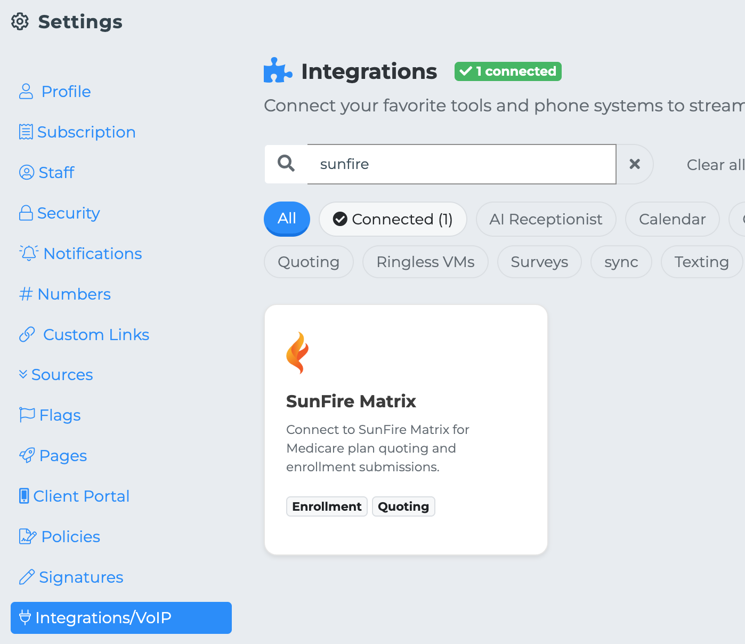Select the All filter tab
This screenshot has height=644, width=745.
(x=287, y=219)
